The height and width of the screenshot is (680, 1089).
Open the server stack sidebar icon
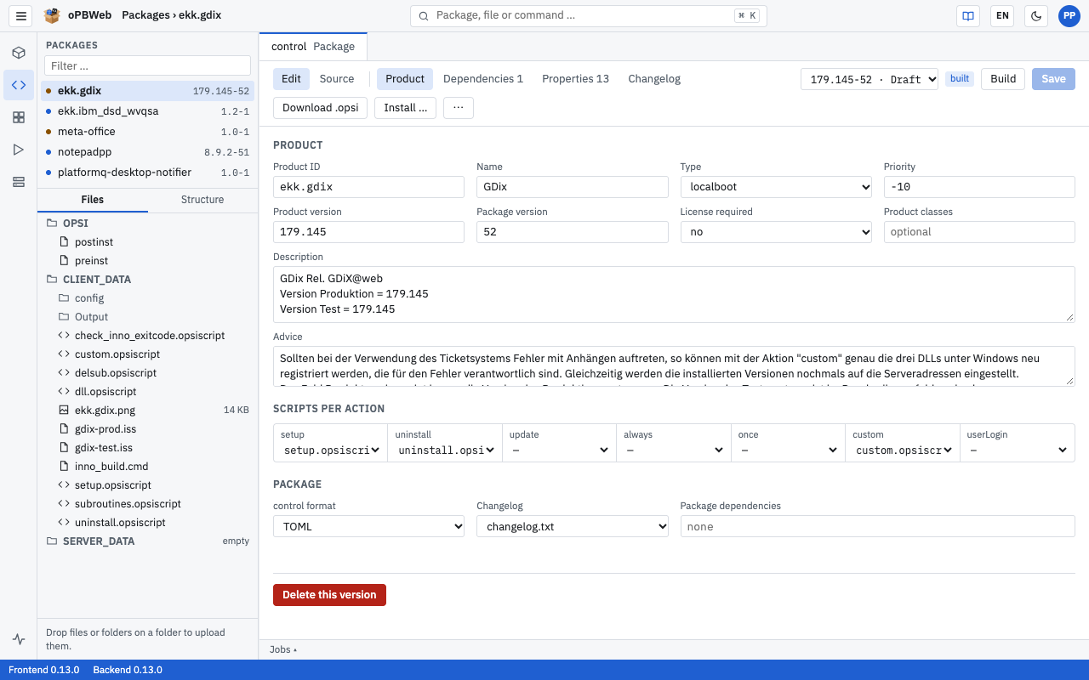(x=19, y=182)
